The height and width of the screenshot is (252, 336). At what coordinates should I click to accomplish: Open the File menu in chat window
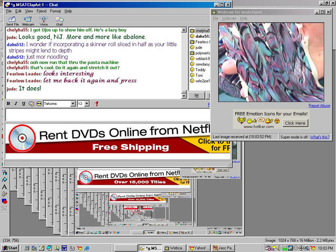[9, 11]
